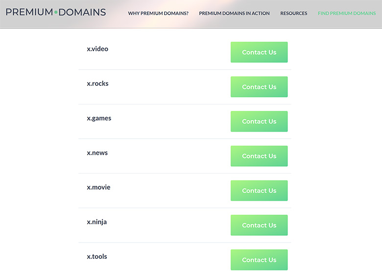Viewport: 382px width, 271px height.
Task: Go to the Resources menu item
Action: coord(293,13)
